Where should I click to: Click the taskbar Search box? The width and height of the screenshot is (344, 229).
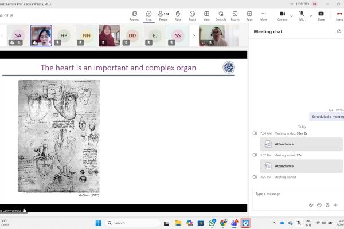(x=132, y=223)
